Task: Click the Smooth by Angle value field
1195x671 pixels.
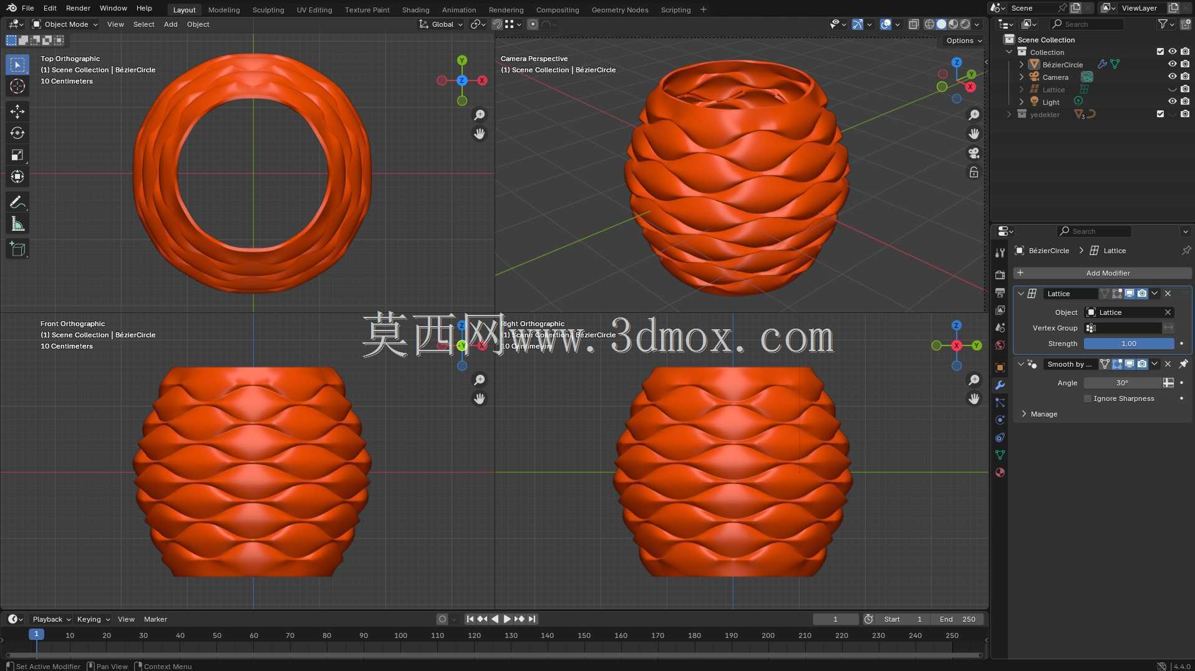Action: tap(1122, 383)
